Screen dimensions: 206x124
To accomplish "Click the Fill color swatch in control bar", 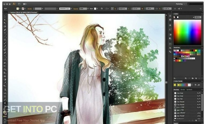I will click(18, 9).
